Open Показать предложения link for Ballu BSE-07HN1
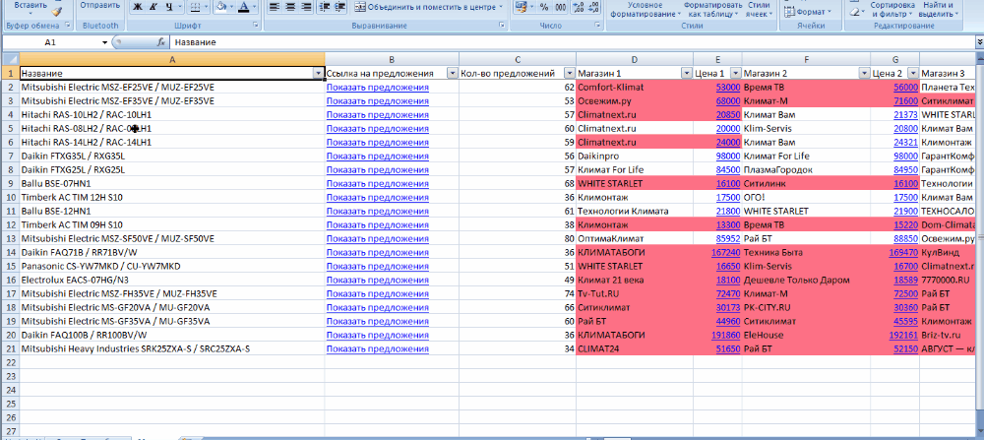Viewport: 984px width, 440px height. point(377,184)
